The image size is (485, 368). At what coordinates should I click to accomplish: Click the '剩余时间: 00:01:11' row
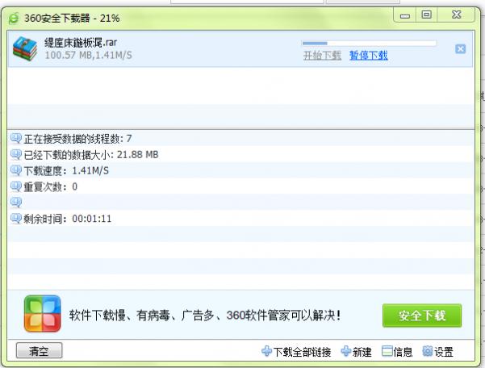(241, 219)
